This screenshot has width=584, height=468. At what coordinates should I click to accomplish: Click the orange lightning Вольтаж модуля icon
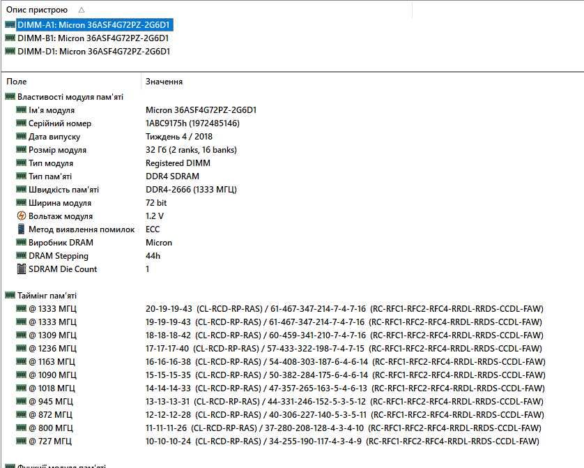point(22,216)
